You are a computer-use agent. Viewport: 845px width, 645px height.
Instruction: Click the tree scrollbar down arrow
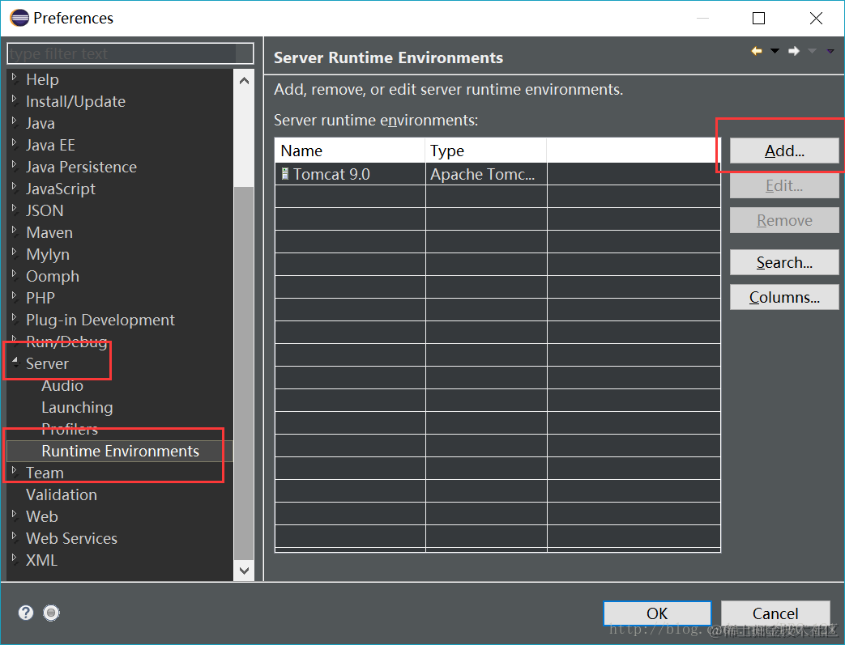click(x=244, y=571)
